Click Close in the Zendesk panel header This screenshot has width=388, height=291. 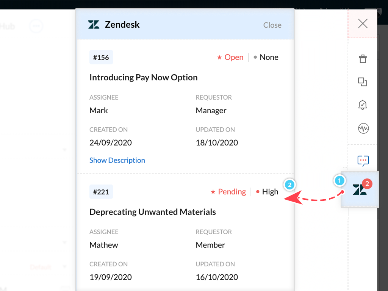(x=272, y=25)
